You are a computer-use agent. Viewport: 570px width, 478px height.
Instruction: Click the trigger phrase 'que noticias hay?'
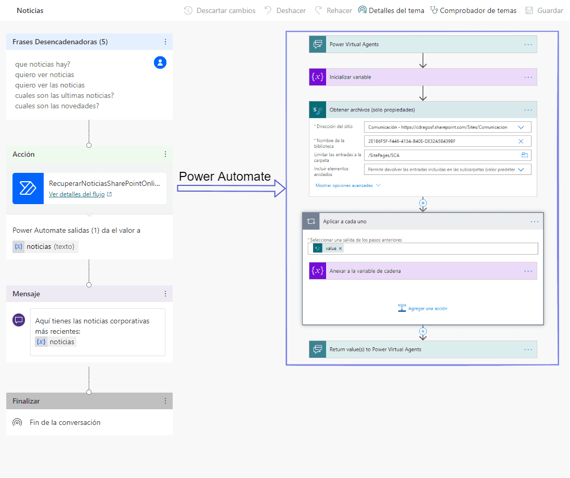pyautogui.click(x=43, y=65)
